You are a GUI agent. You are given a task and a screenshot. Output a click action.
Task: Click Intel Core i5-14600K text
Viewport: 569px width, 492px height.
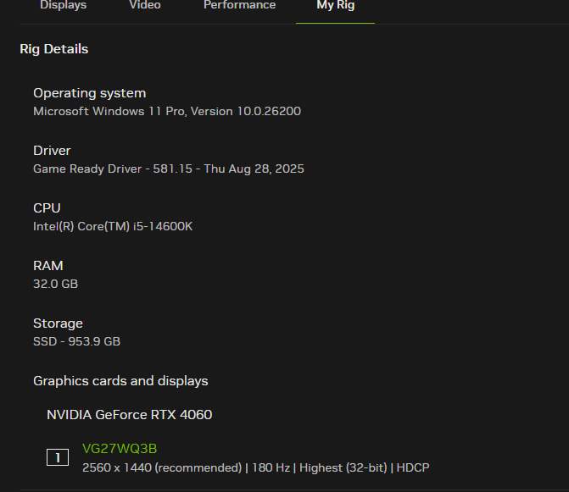click(x=113, y=226)
